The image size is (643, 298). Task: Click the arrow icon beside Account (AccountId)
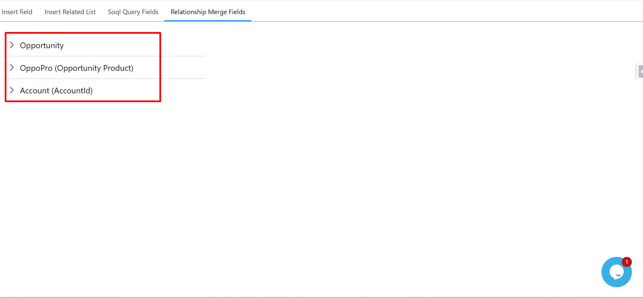coord(12,90)
